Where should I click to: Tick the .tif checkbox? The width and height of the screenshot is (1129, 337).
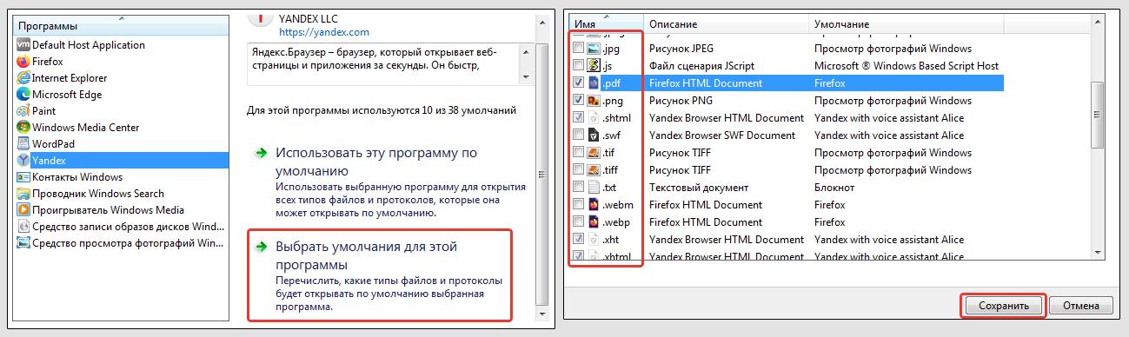tap(578, 153)
